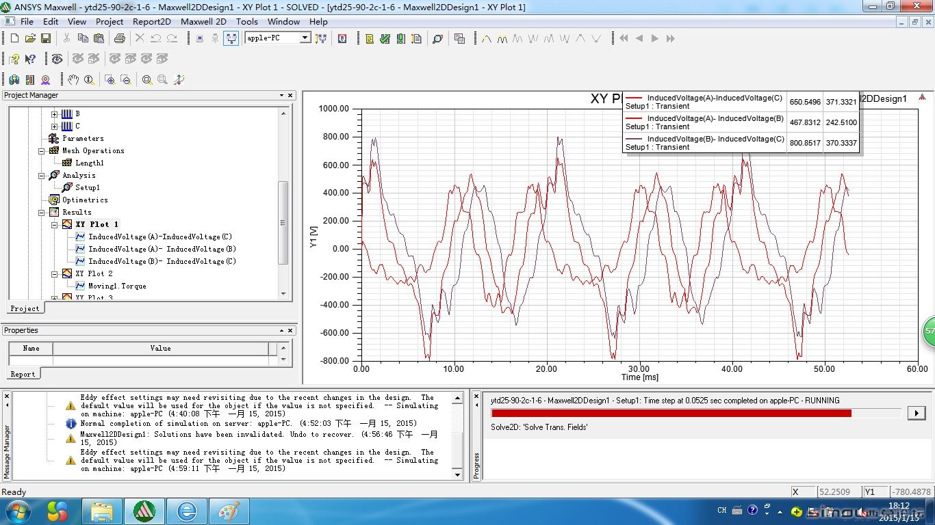935x525 pixels.
Task: Switch to the Project tab
Action: (25, 308)
